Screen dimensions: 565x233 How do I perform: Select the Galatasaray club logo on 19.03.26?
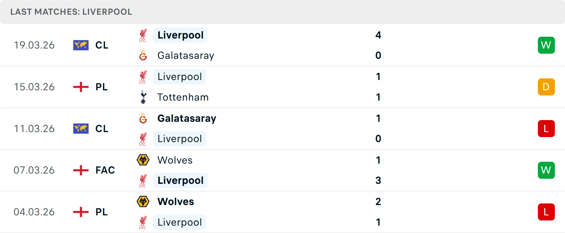(x=143, y=55)
